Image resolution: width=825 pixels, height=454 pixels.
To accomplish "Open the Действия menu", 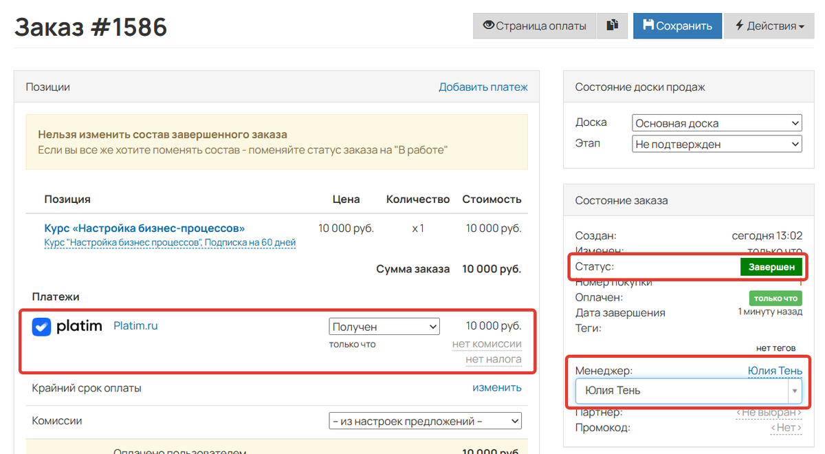I will (x=769, y=25).
